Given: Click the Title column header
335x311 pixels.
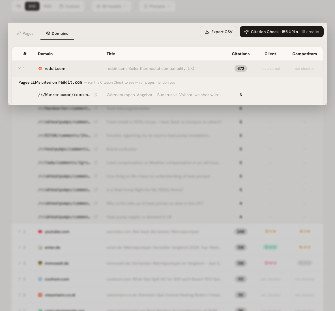Looking at the screenshot, I should tap(111, 54).
